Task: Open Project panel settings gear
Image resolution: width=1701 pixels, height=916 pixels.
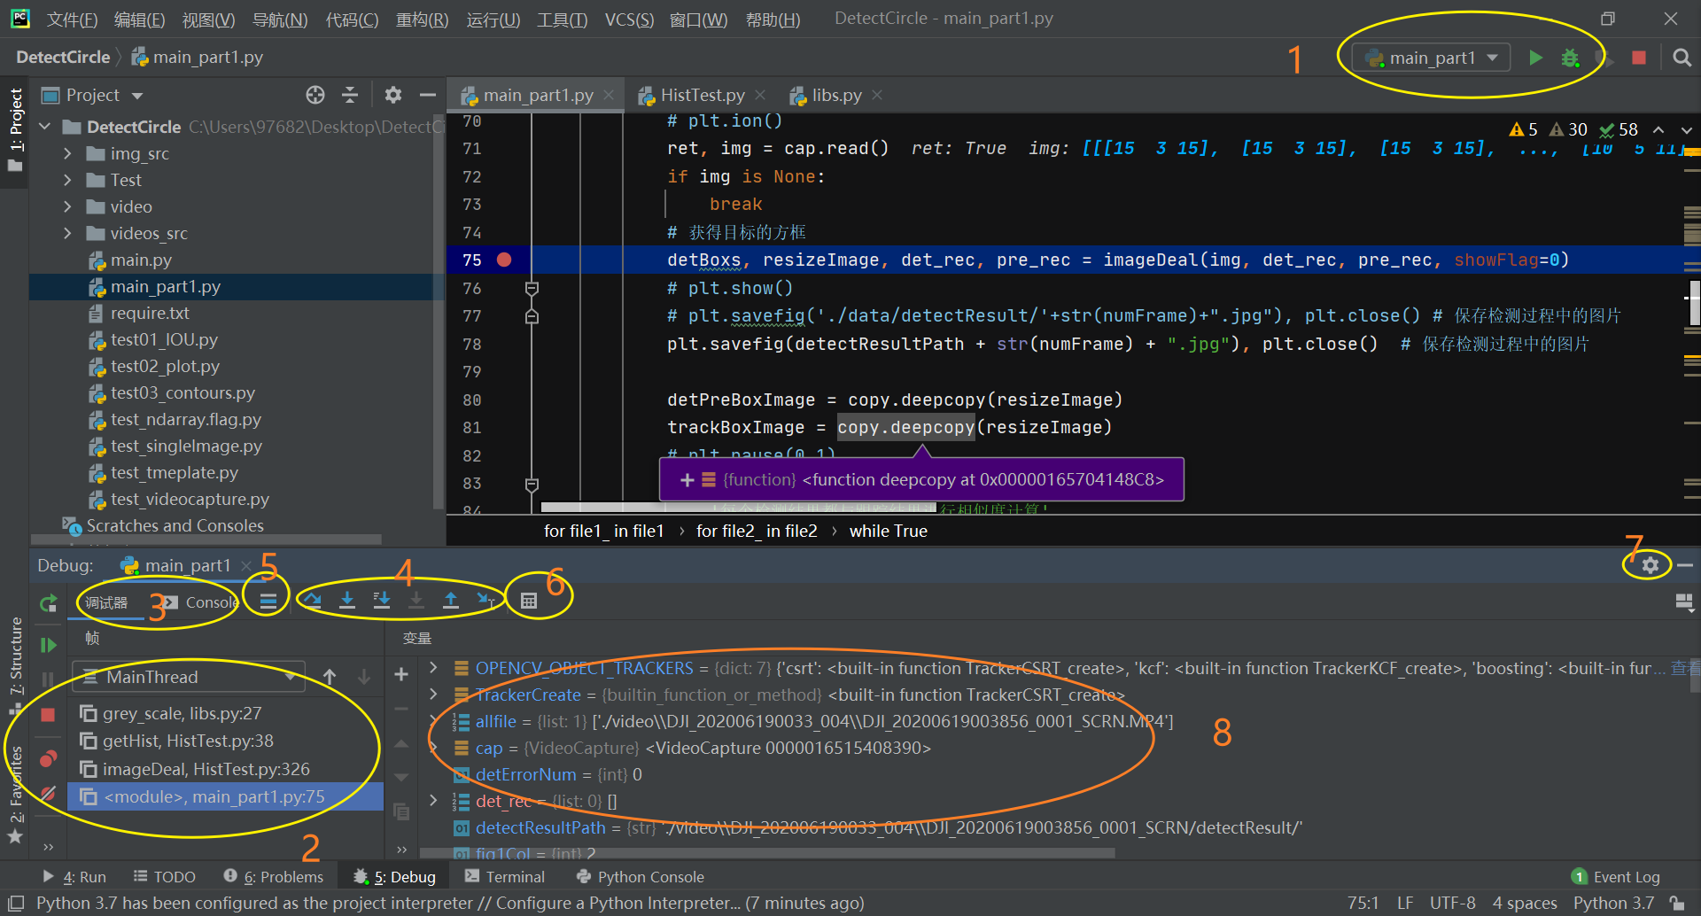Action: click(393, 95)
